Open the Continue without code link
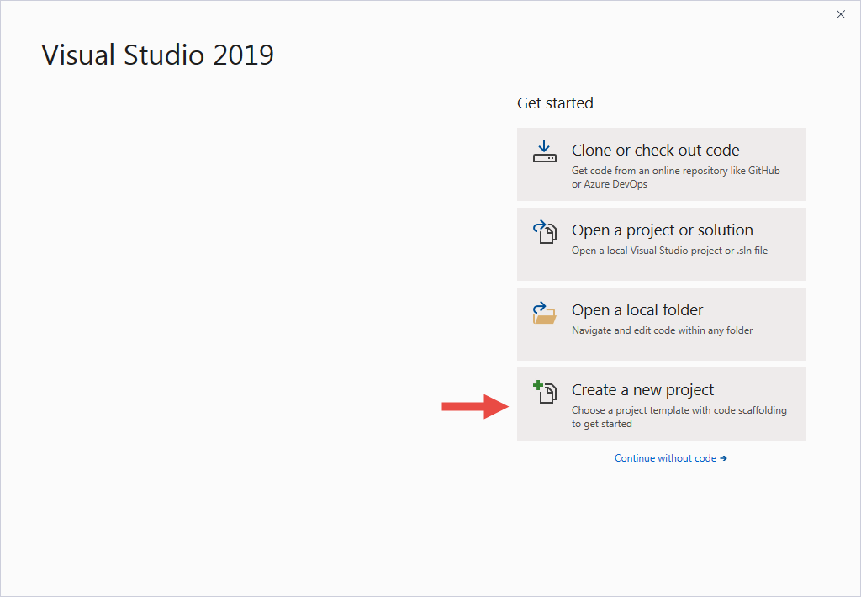 [x=665, y=458]
